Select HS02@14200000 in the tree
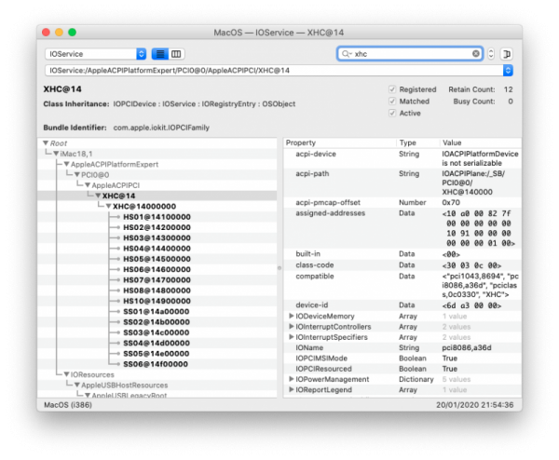The image size is (559, 460). pyautogui.click(x=157, y=227)
